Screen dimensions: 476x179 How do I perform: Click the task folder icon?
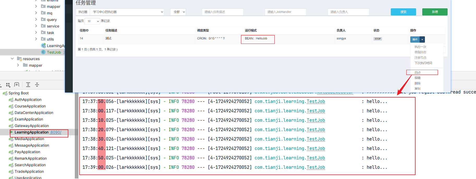coord(43,32)
